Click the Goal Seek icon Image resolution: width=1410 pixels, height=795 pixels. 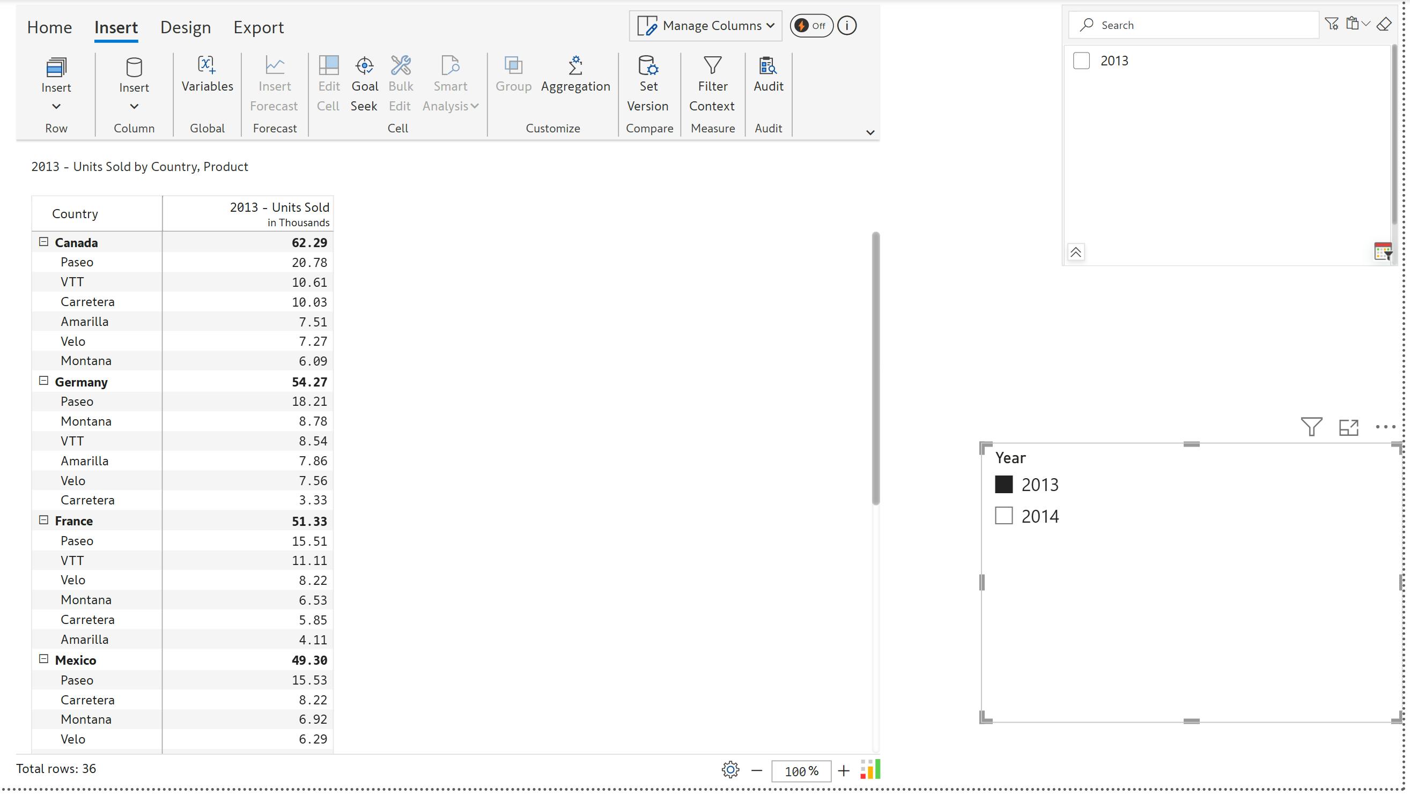pos(365,66)
